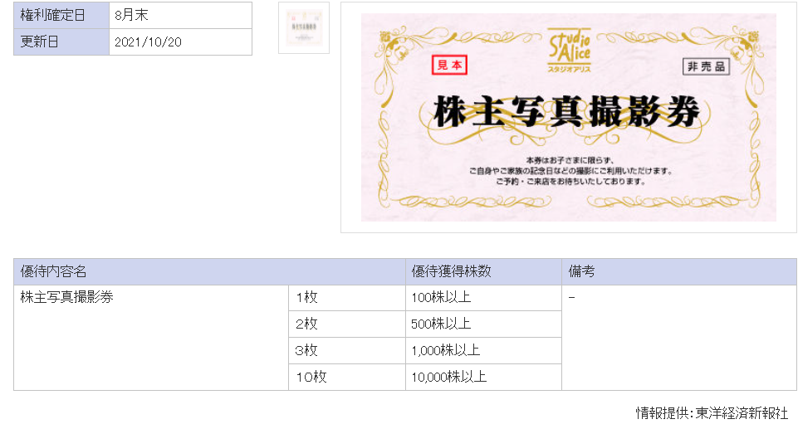Click the 非売品 label on coupon

click(706, 66)
